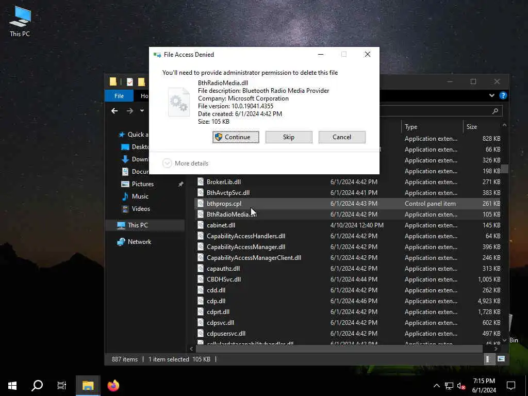Click the muted volume tray icon
Screen dimensions: 528x396
point(461,386)
